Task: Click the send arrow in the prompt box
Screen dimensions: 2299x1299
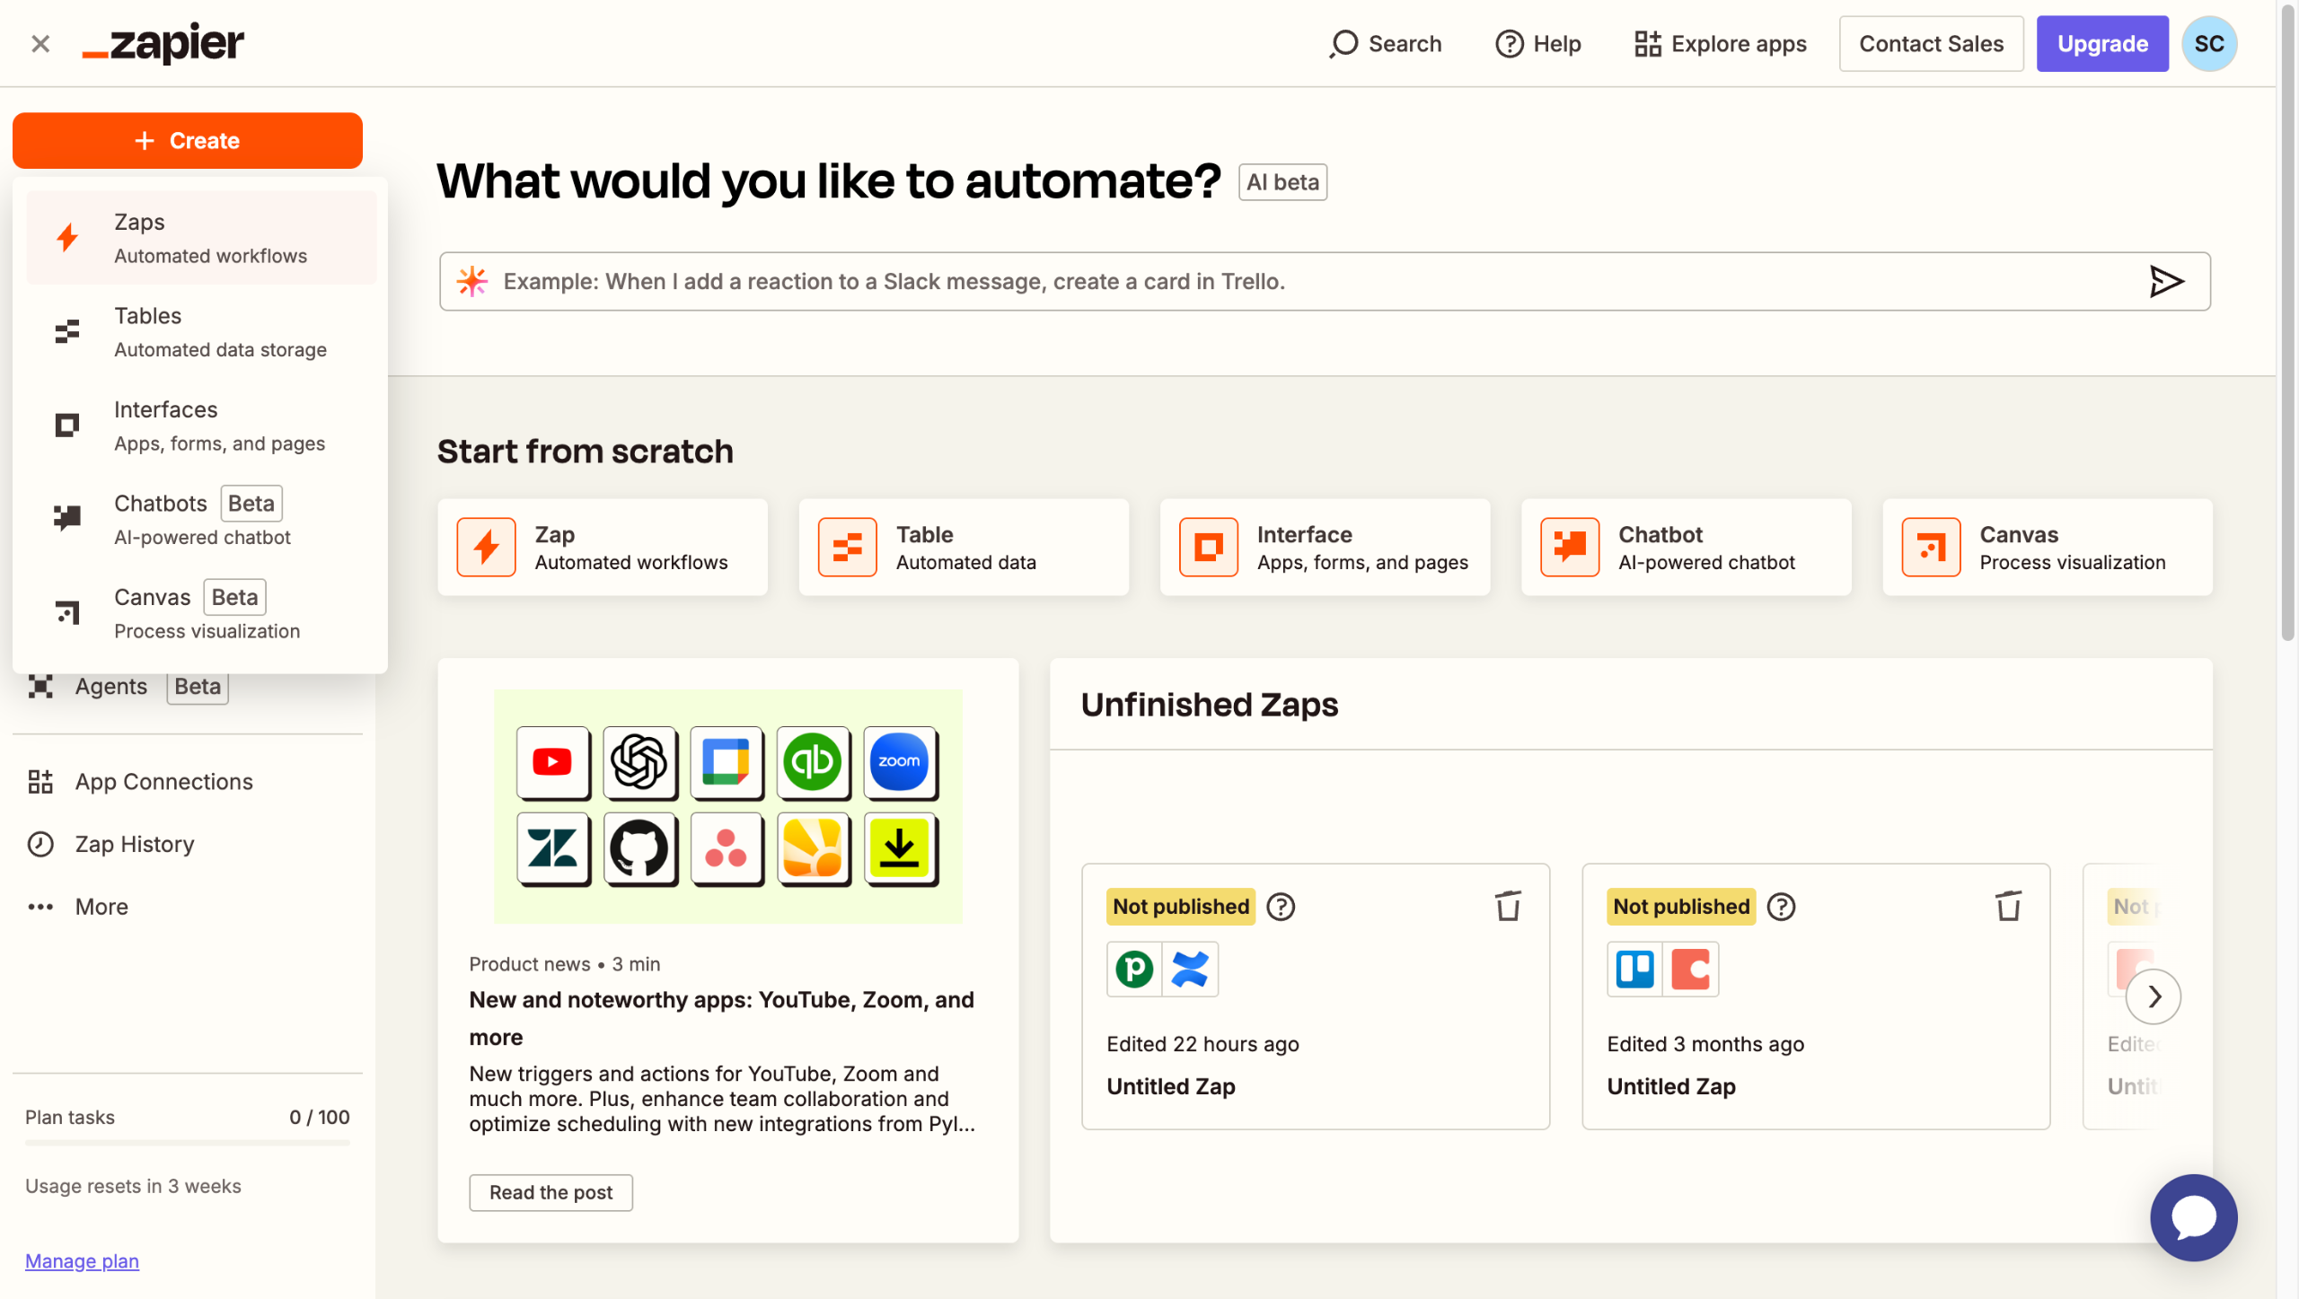Action: [2165, 282]
